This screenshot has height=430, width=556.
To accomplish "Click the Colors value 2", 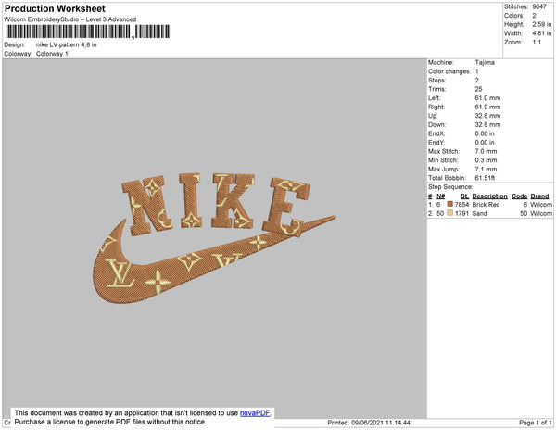I will [534, 16].
